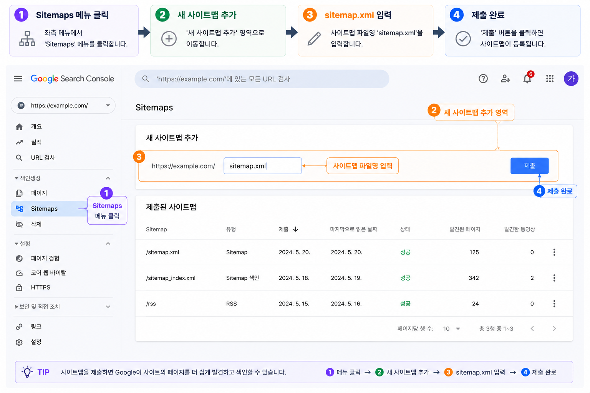Click the /rss table entry
Viewport: 590px width, 393px height.
point(151,304)
